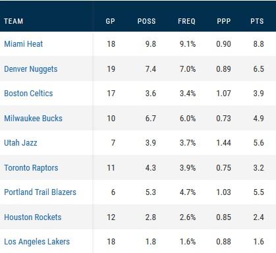Sort by the PTS column header
276x253 pixels.
[x=257, y=21]
